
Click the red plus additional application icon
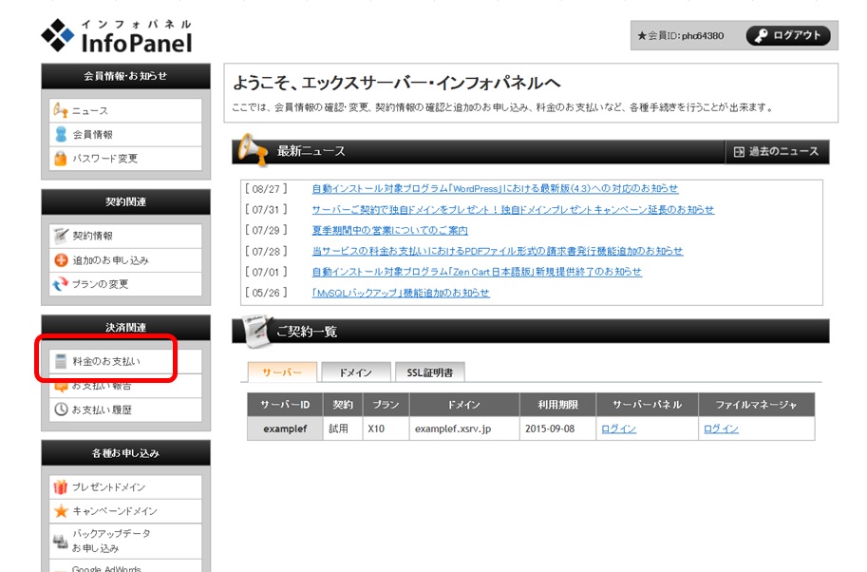(x=61, y=260)
